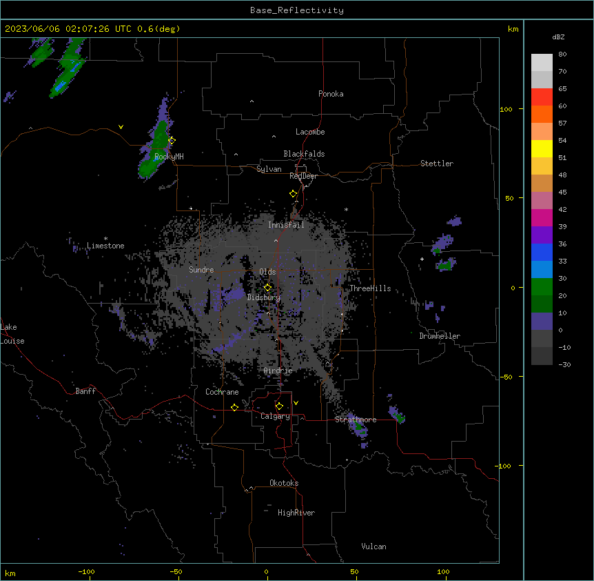Click the Cochrane town label
Viewport: 594px width, 581px height.
click(x=222, y=392)
